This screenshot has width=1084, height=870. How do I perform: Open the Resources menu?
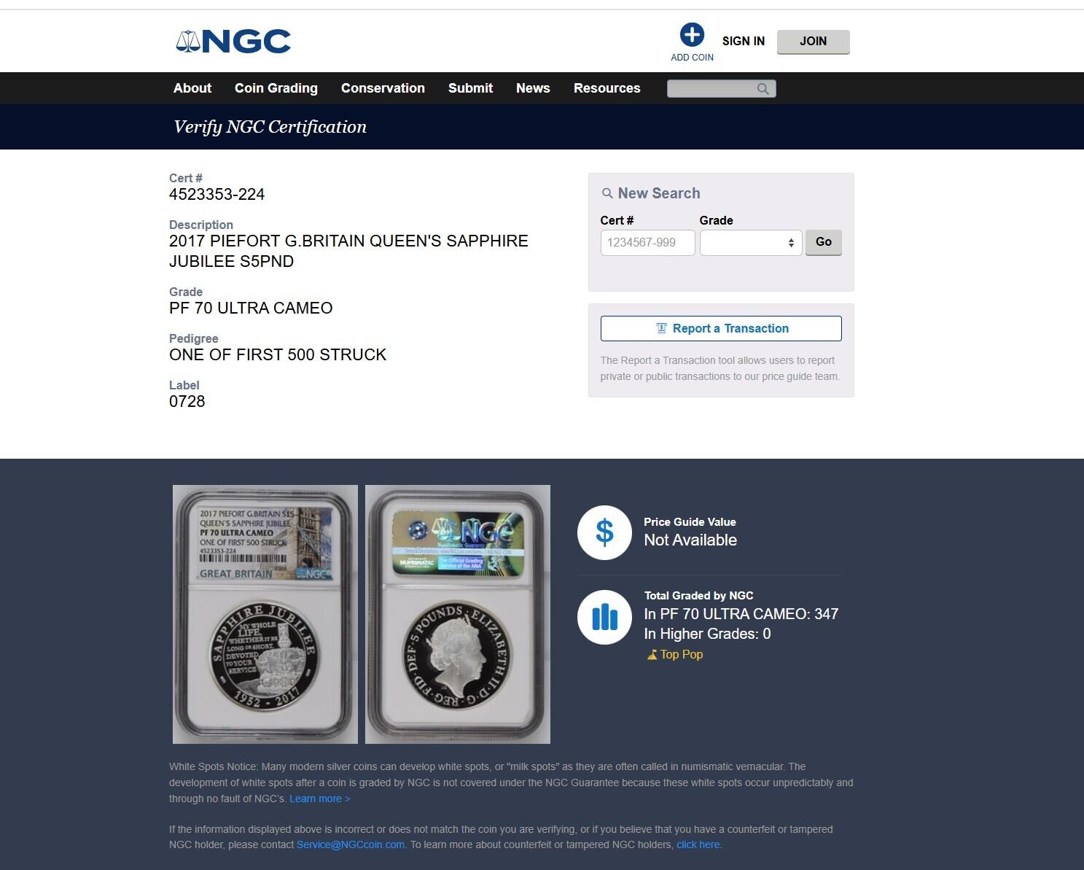coord(607,88)
